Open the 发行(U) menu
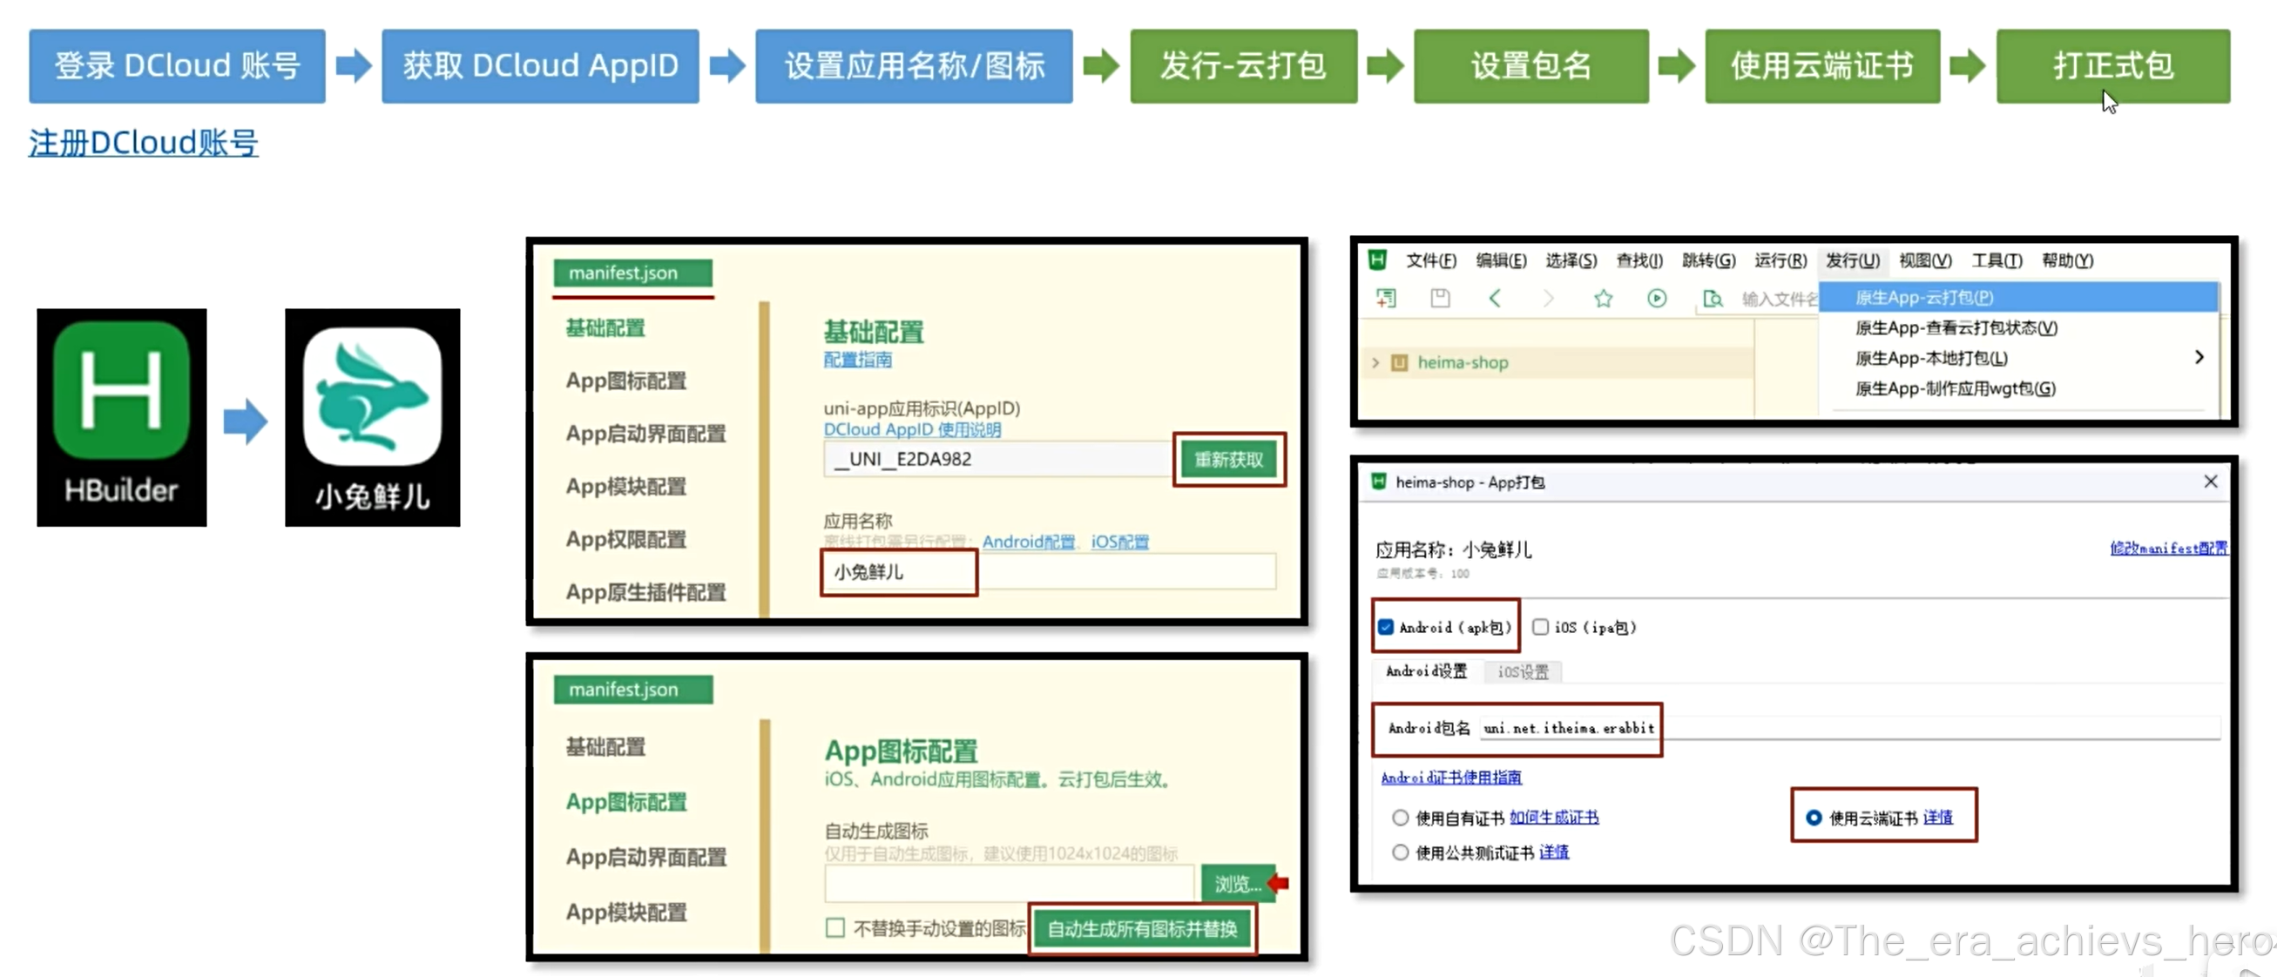This screenshot has height=977, width=2277. tap(1853, 260)
